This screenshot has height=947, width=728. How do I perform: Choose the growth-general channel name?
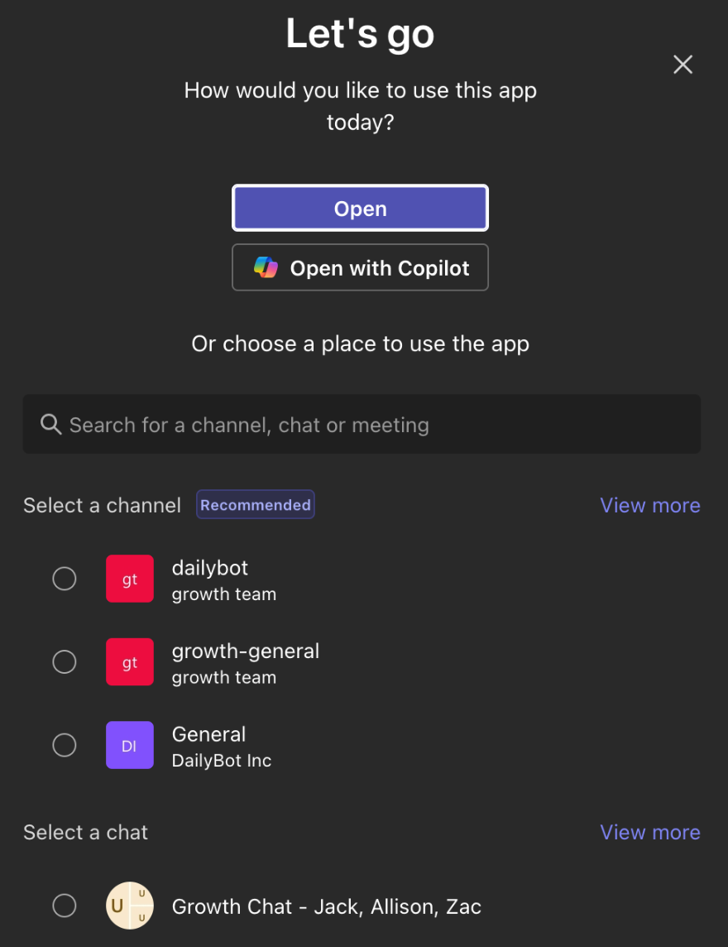pos(246,651)
